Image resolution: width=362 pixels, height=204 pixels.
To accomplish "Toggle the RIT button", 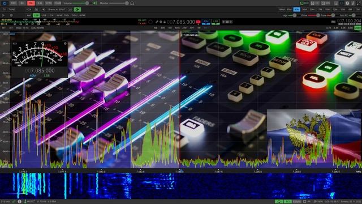I will click(x=4, y=28).
